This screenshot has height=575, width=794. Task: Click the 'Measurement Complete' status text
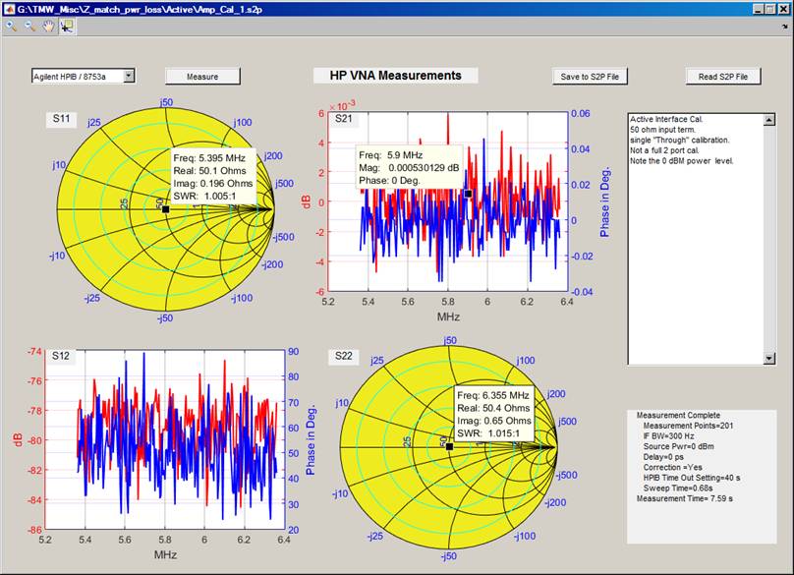coord(678,416)
